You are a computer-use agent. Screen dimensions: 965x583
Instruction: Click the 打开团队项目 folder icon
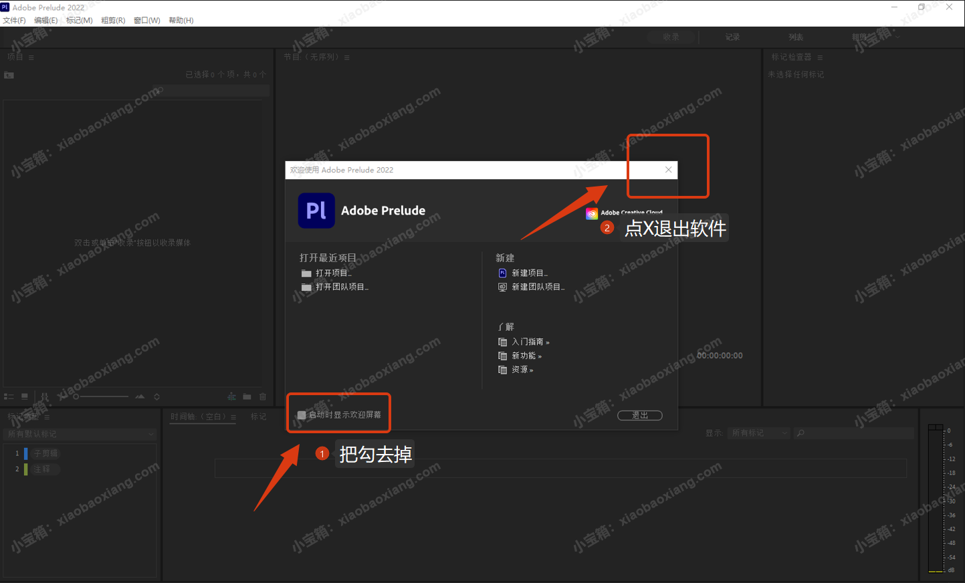pyautogui.click(x=306, y=287)
